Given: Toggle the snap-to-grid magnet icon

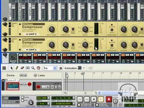Looking at the screenshot, I should click(60, 68).
